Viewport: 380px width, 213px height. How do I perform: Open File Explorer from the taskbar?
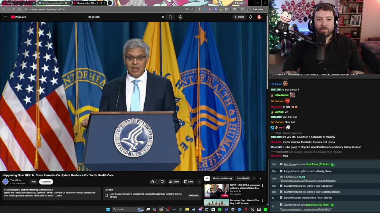pyautogui.click(x=187, y=209)
